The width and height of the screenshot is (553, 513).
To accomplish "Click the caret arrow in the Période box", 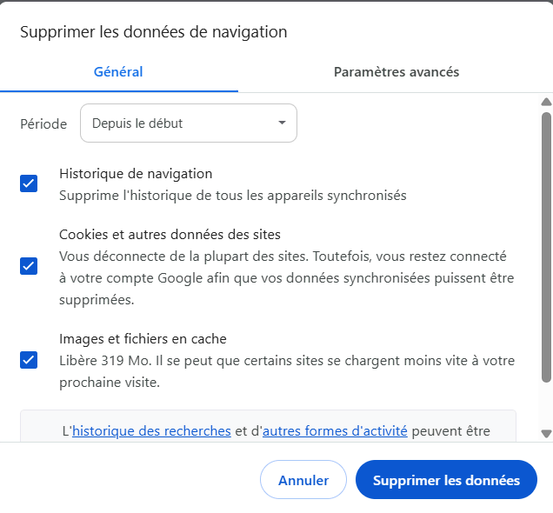I will pos(282,123).
